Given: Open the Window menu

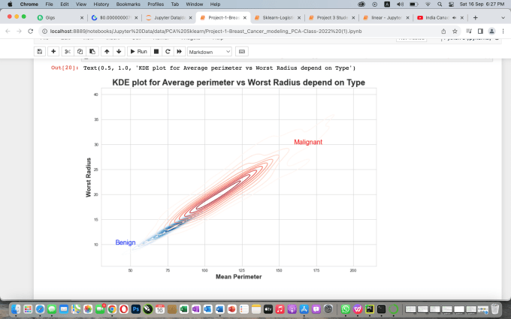Looking at the screenshot, I should coord(194,5).
